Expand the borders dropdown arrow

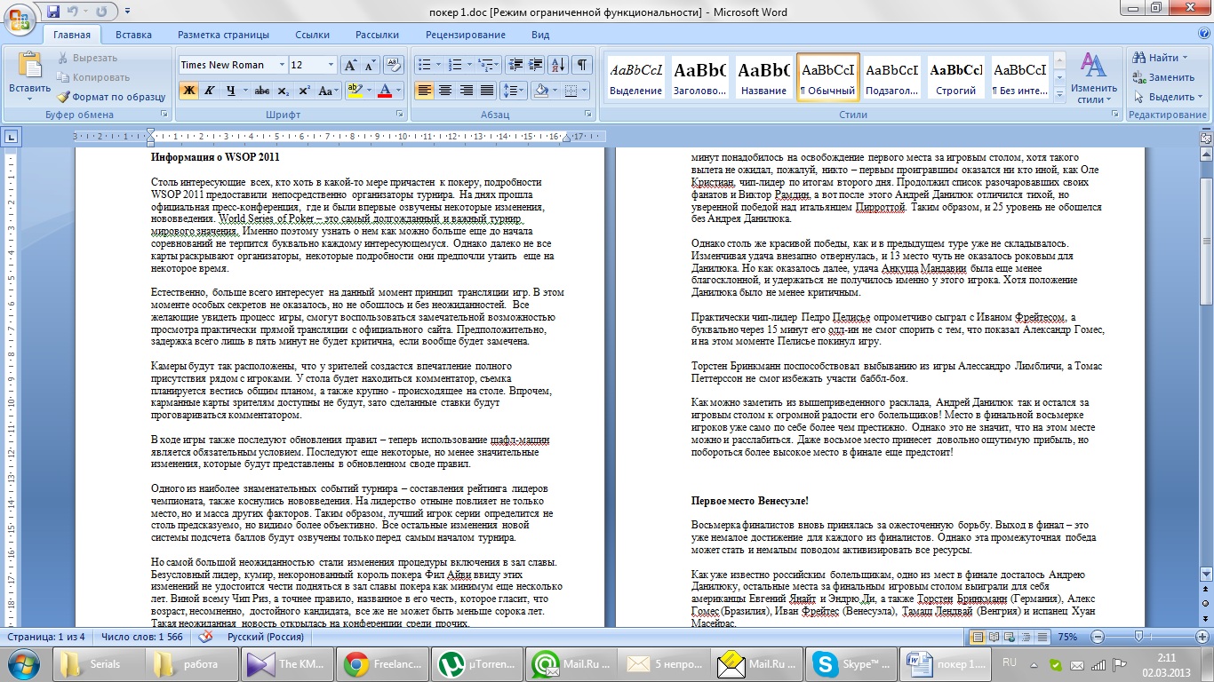[x=583, y=91]
